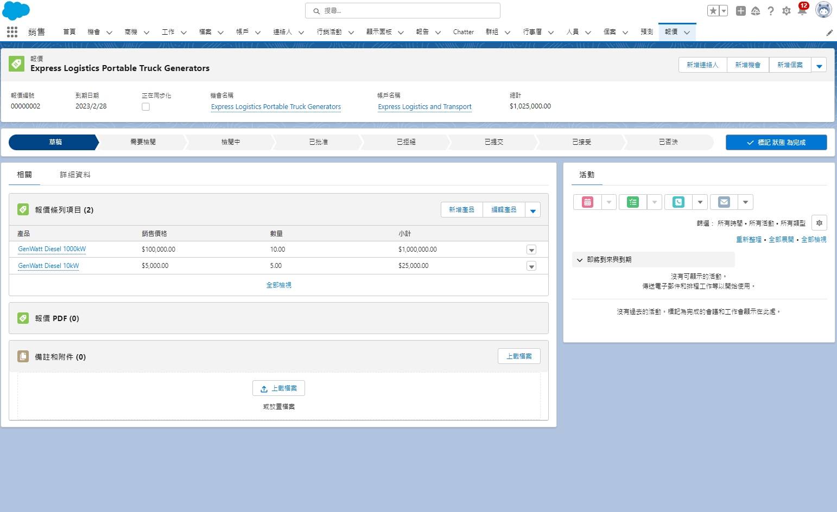Open the favorites list dropdown arrow

point(724,11)
